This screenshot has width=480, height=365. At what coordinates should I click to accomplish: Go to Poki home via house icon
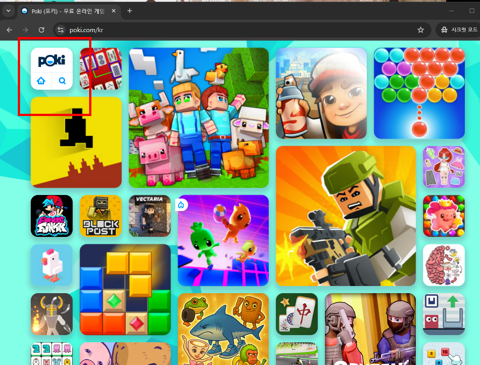click(41, 81)
